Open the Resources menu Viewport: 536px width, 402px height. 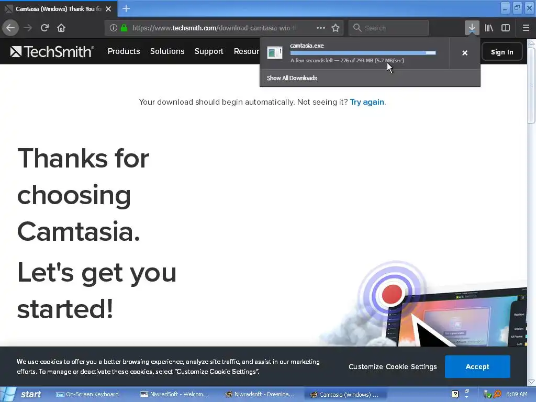coord(247,51)
